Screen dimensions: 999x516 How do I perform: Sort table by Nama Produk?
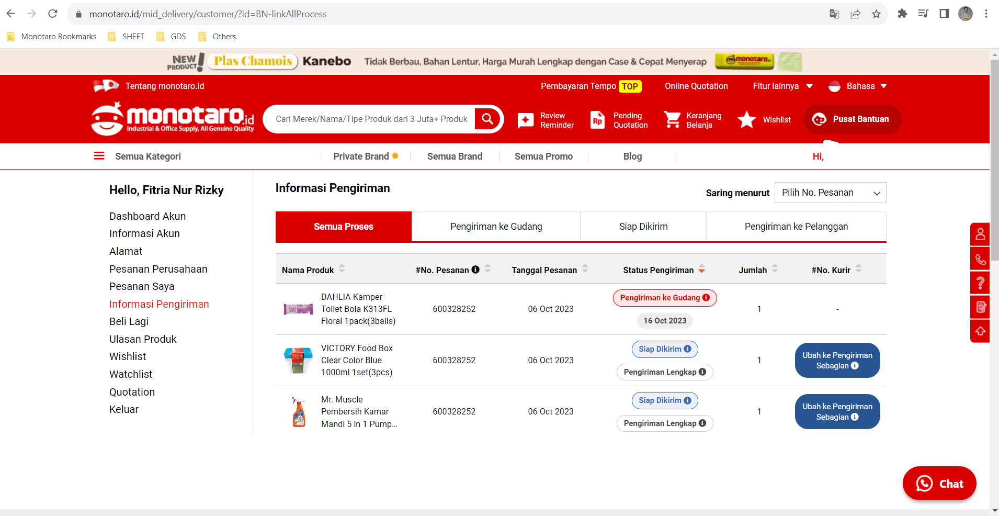tap(342, 268)
